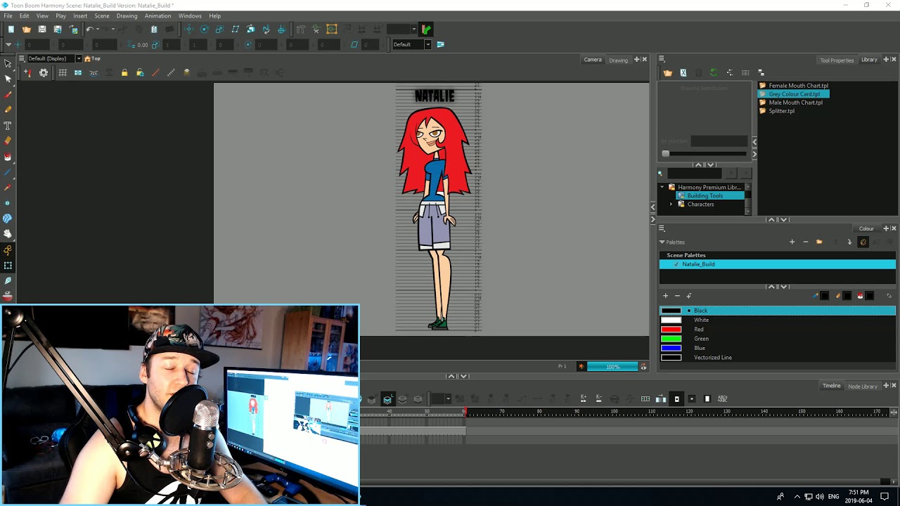
Task: Click the Library preview slider handle
Action: point(666,154)
